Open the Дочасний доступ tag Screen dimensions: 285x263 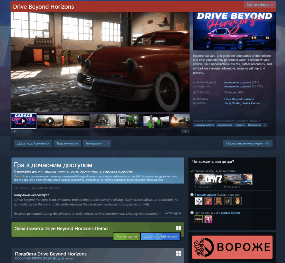[x=204, y=125]
